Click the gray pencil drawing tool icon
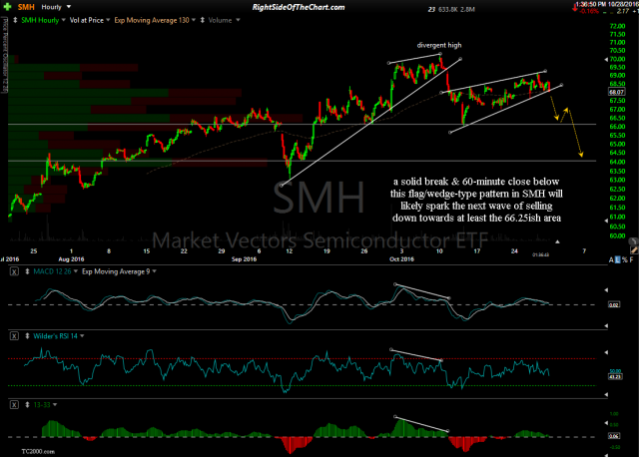The width and height of the screenshot is (639, 457). point(632,241)
